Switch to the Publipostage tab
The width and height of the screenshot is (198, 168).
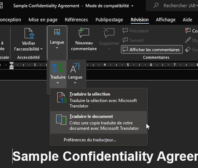(x=109, y=20)
